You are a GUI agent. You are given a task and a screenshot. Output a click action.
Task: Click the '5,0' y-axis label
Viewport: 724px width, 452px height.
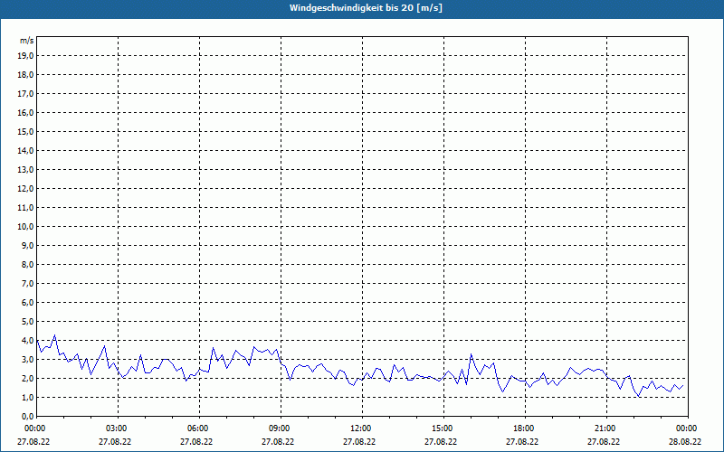[27, 321]
